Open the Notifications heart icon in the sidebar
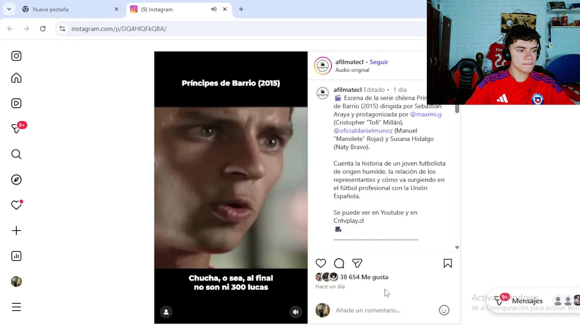 click(16, 205)
